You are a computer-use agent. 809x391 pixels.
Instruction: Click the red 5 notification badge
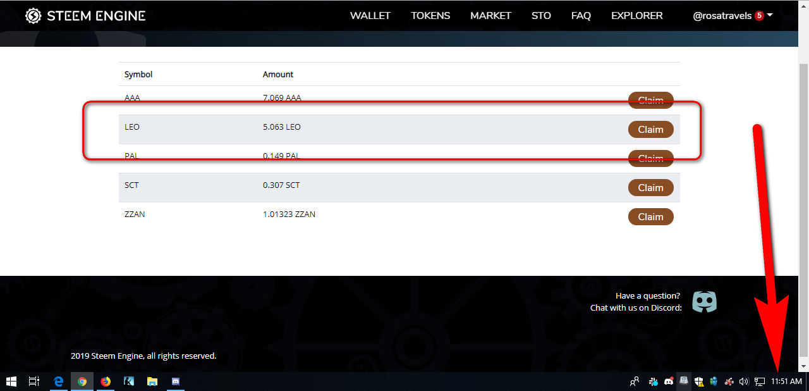pyautogui.click(x=759, y=16)
